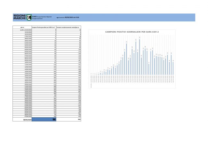Click the last rightmost chart bar

[x=173, y=68]
